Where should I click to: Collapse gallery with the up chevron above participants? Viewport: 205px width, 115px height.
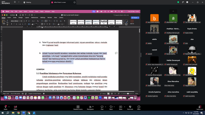173,11
